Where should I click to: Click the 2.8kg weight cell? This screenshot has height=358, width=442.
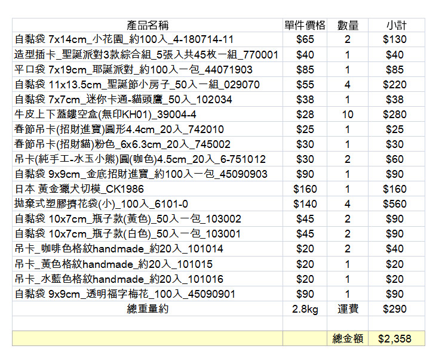(x=305, y=309)
